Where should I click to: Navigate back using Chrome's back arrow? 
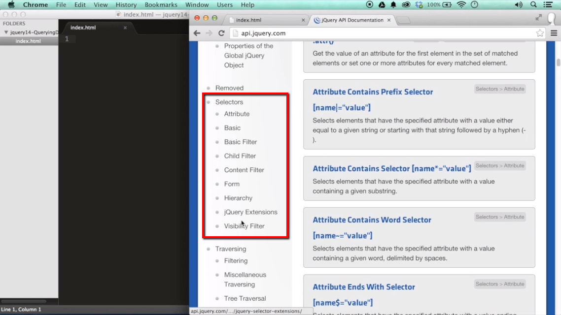pos(197,33)
